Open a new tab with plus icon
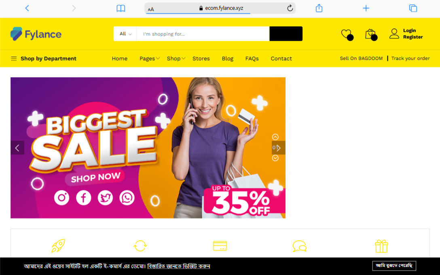 coord(366,8)
